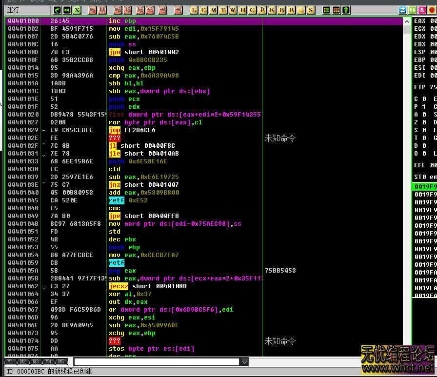437x377 pixels.
Task: Click the green restart program icon
Action: [x=58, y=10]
